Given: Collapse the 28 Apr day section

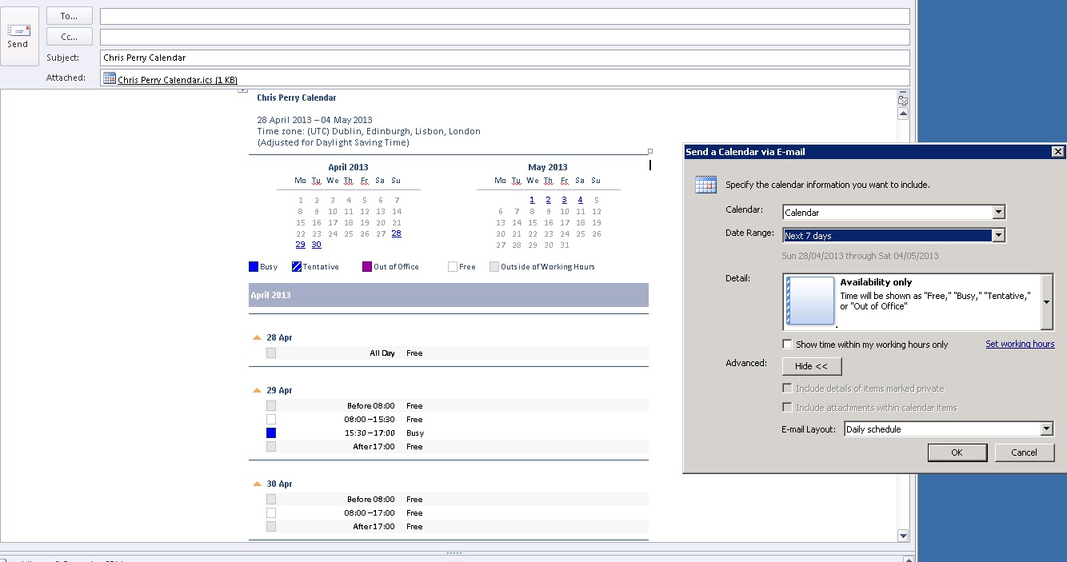Looking at the screenshot, I should (x=257, y=338).
